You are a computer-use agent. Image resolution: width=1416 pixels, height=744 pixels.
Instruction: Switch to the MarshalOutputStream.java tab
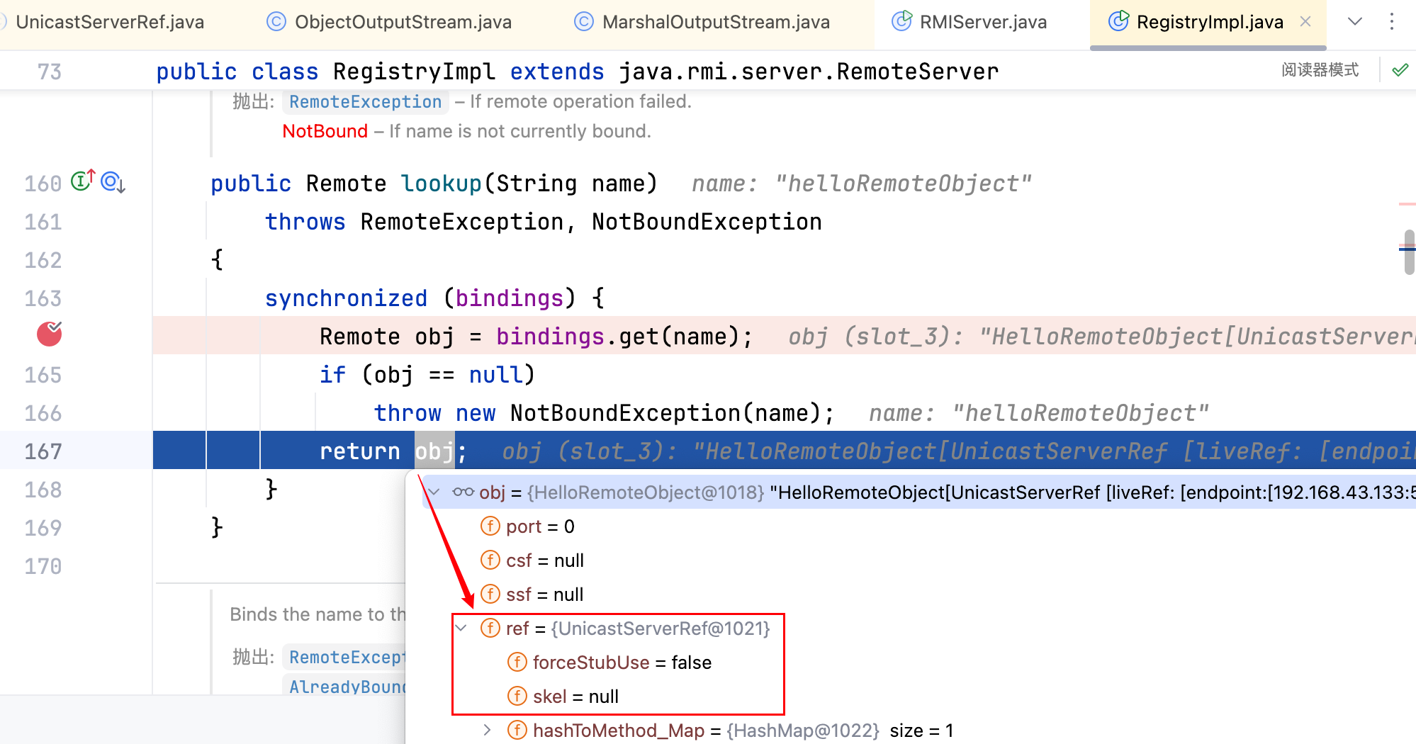click(715, 22)
